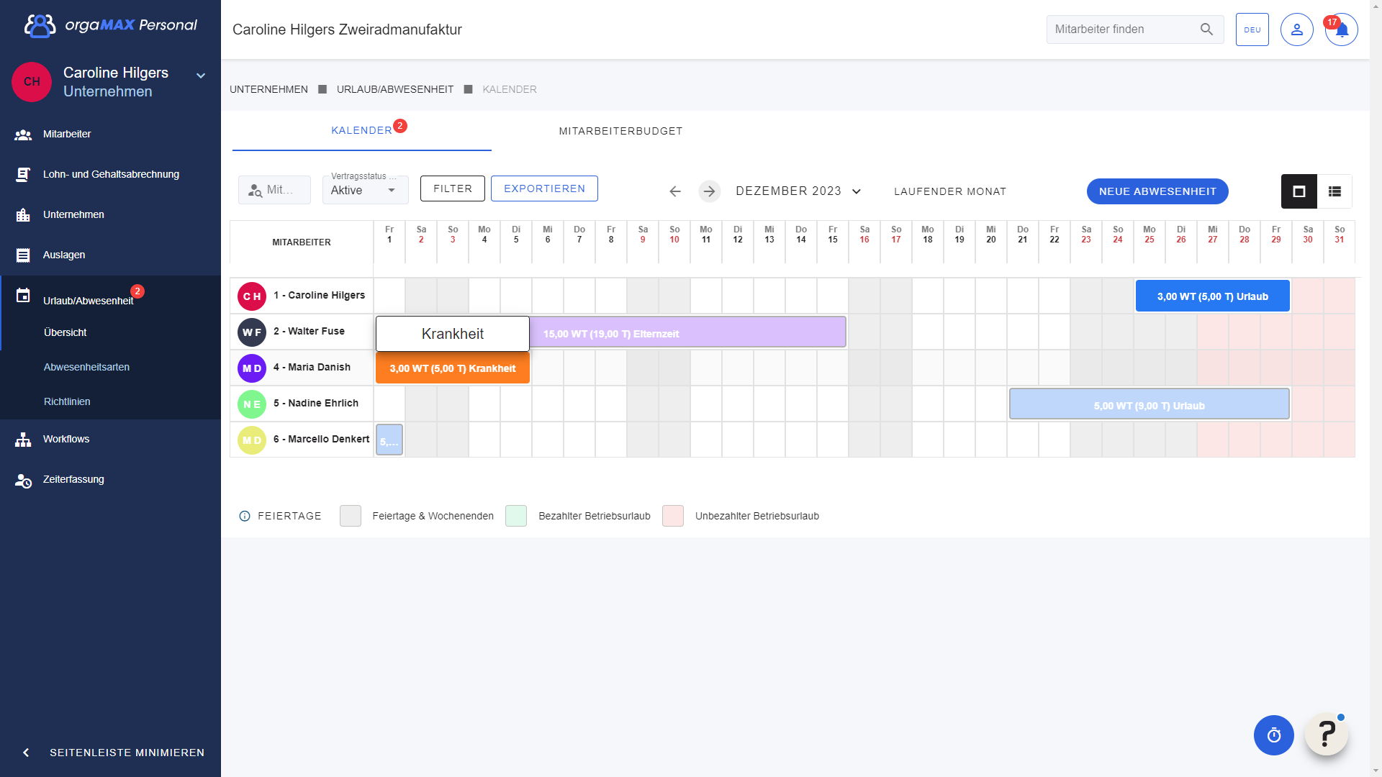Switch to calendar grid view
The height and width of the screenshot is (777, 1382).
pyautogui.click(x=1299, y=191)
